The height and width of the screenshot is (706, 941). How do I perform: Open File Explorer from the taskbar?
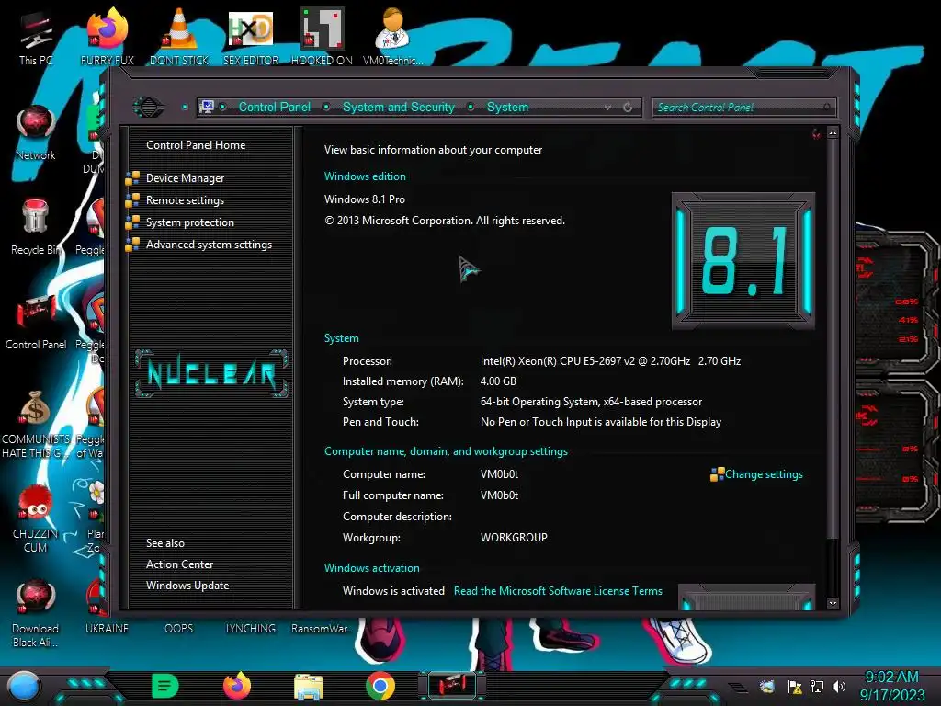[x=309, y=687]
